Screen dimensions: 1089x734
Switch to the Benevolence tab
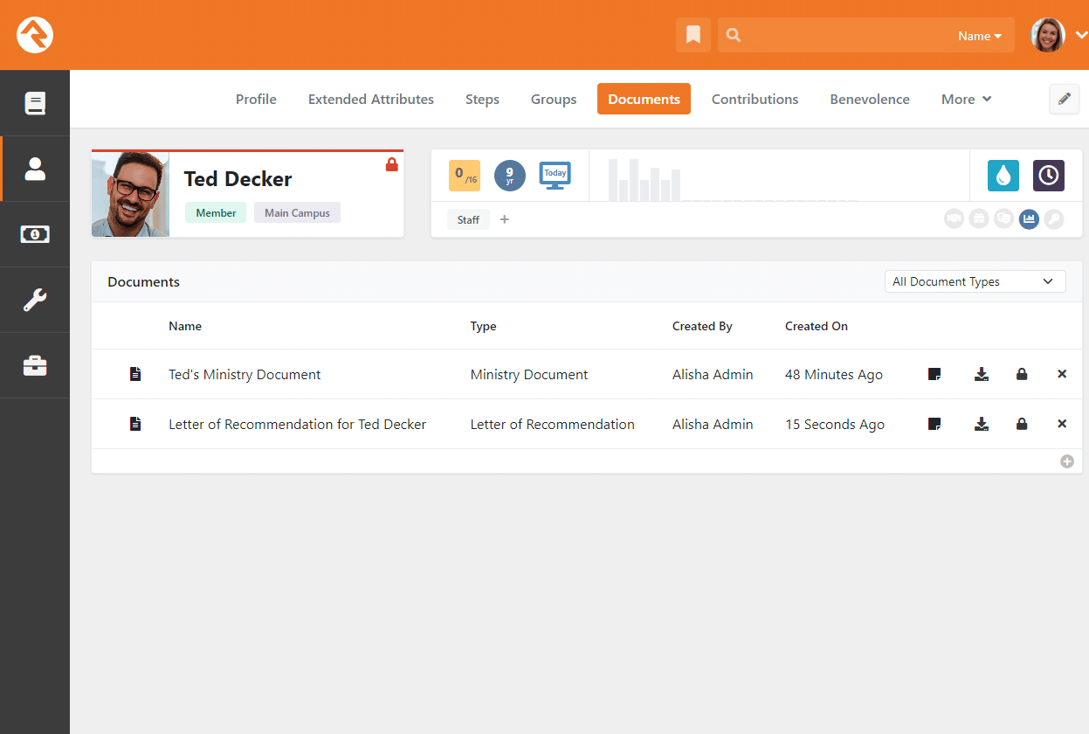coord(870,99)
